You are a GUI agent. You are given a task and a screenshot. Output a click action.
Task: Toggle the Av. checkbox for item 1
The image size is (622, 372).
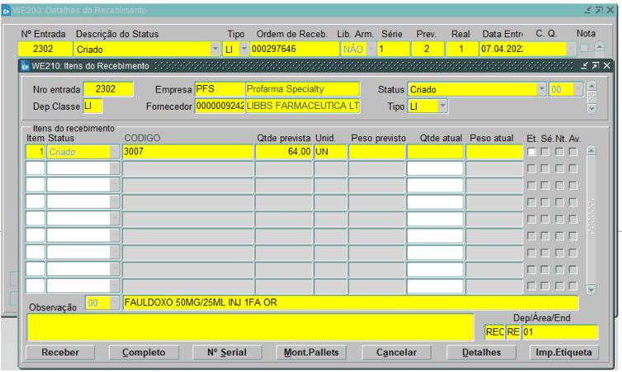tap(573, 152)
